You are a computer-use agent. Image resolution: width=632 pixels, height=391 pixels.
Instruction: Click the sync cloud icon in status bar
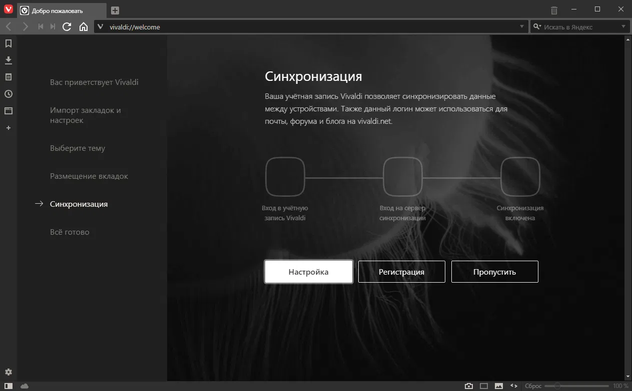(25, 386)
